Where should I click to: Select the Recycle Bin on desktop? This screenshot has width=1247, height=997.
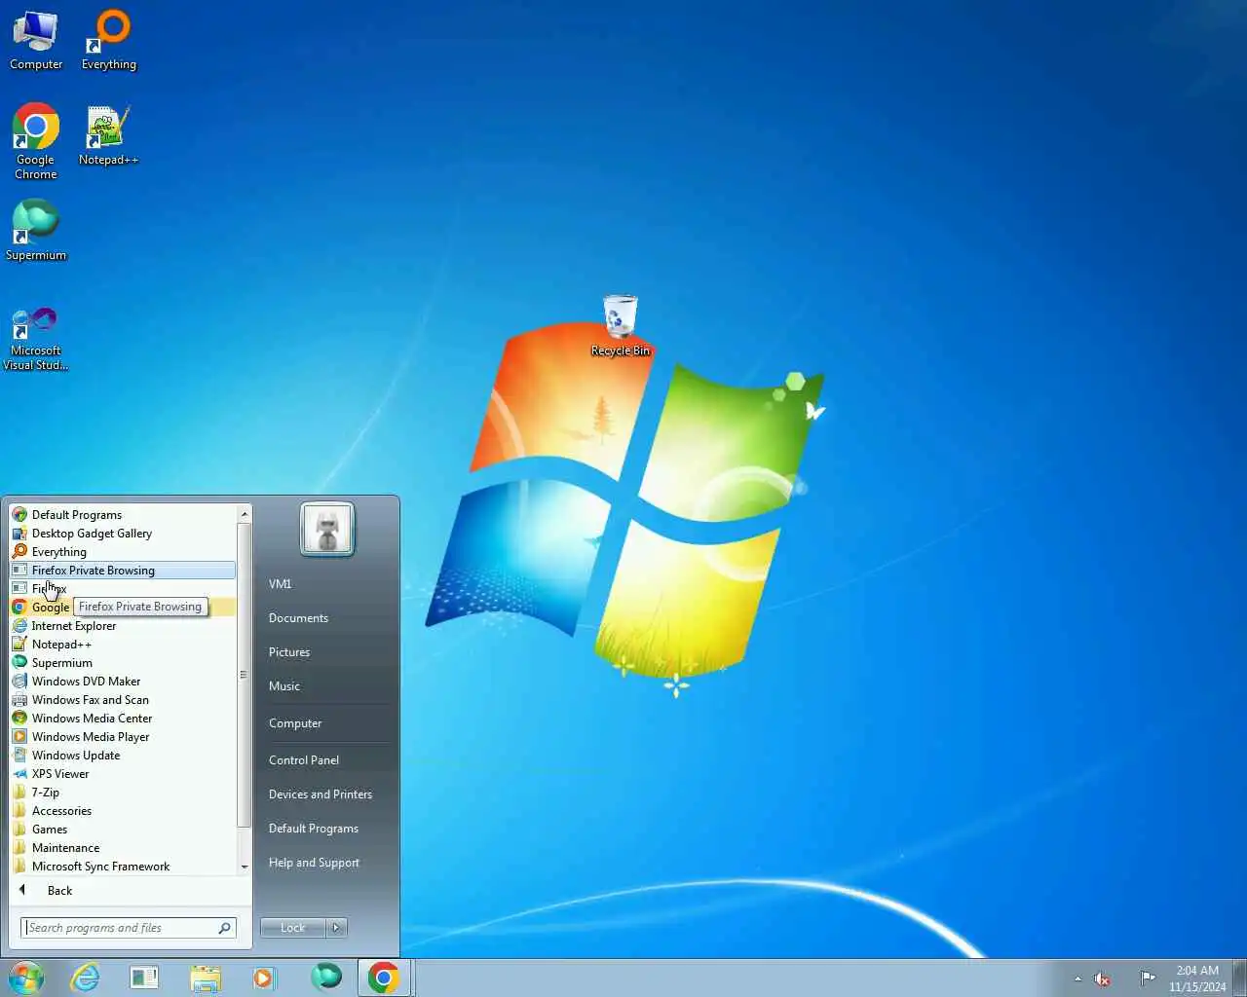pos(621,325)
